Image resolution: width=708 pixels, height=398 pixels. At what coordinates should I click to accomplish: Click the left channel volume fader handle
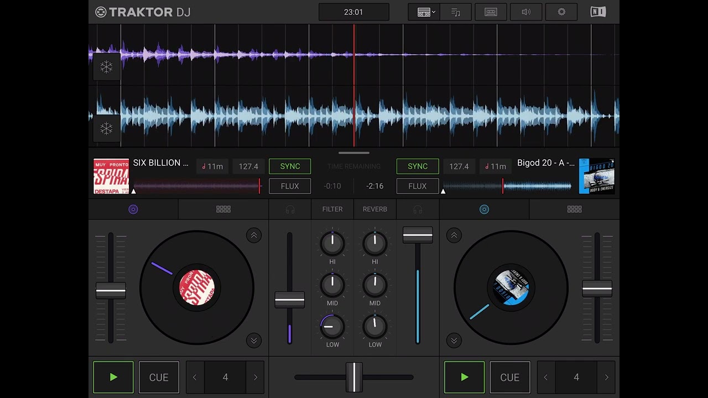pos(290,300)
